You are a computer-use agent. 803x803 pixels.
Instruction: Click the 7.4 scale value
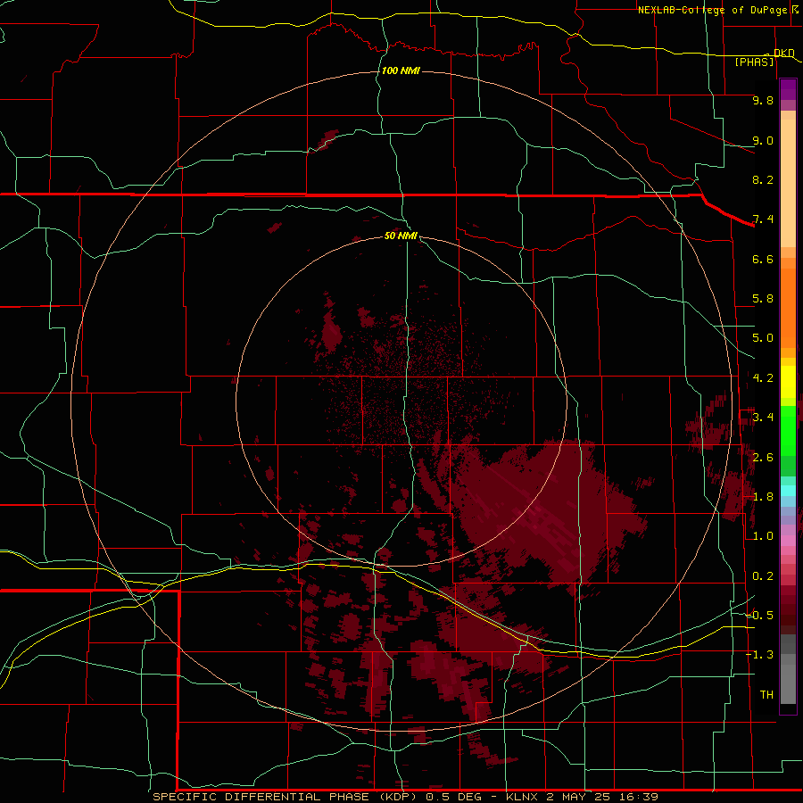[763, 219]
